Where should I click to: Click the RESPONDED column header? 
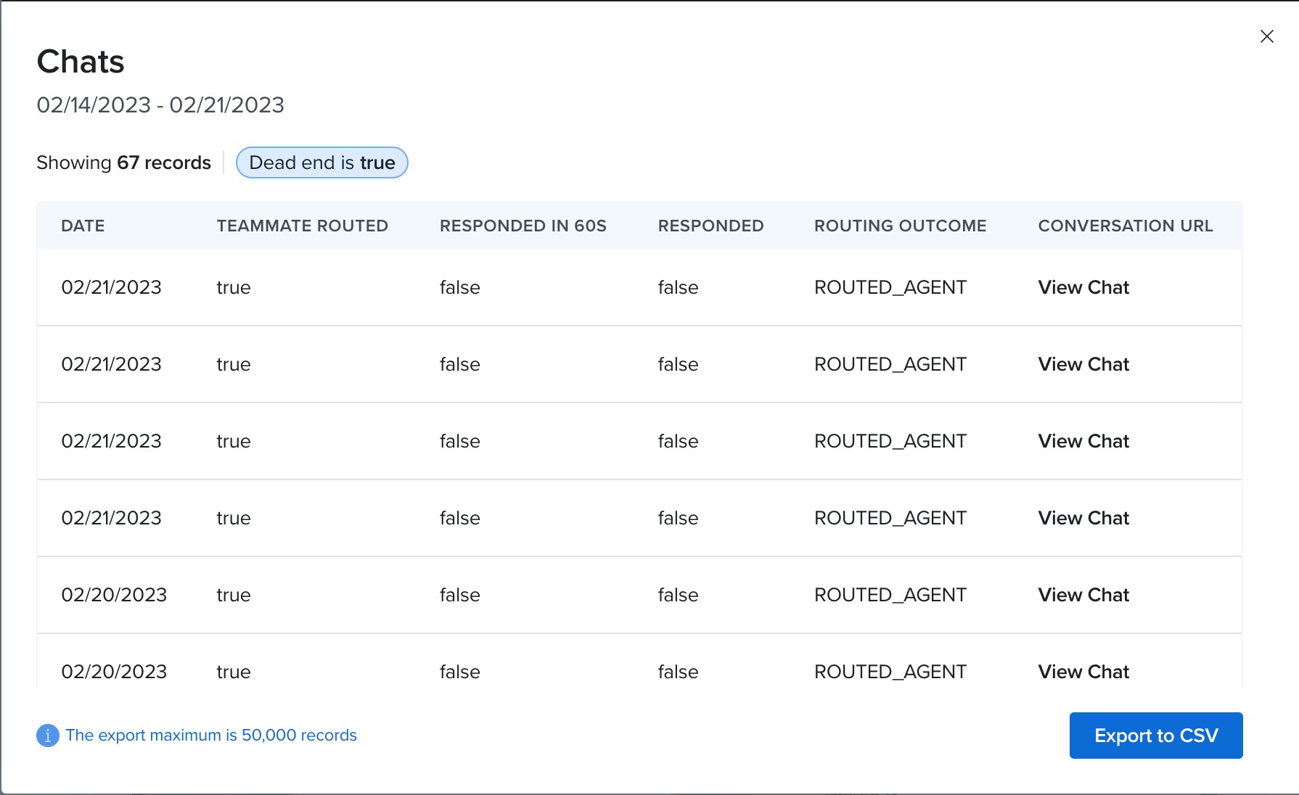710,226
